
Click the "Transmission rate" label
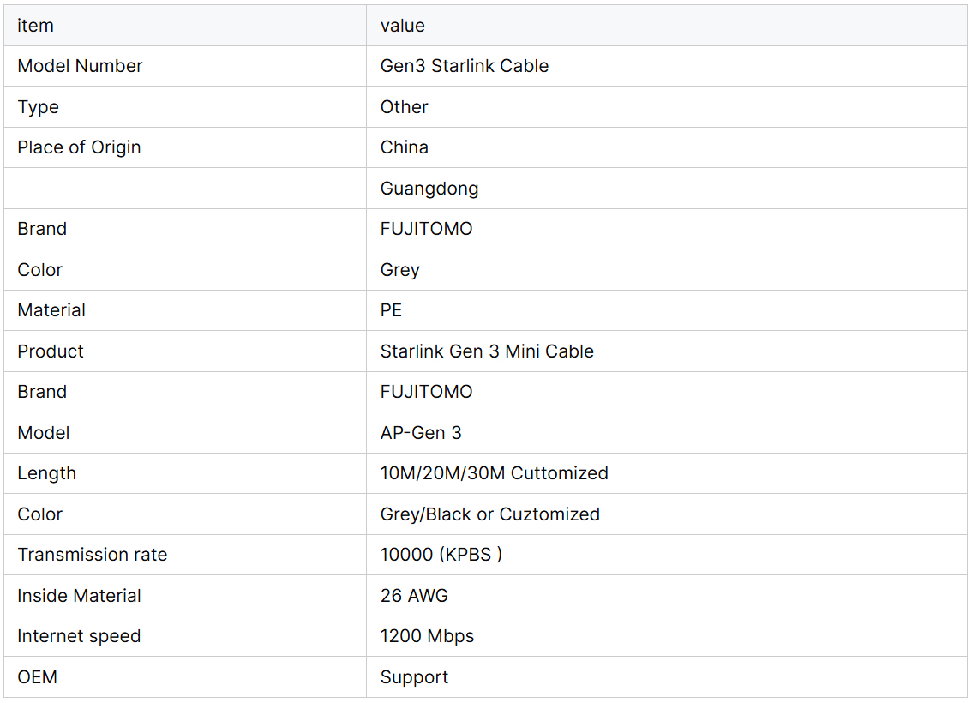tap(92, 555)
